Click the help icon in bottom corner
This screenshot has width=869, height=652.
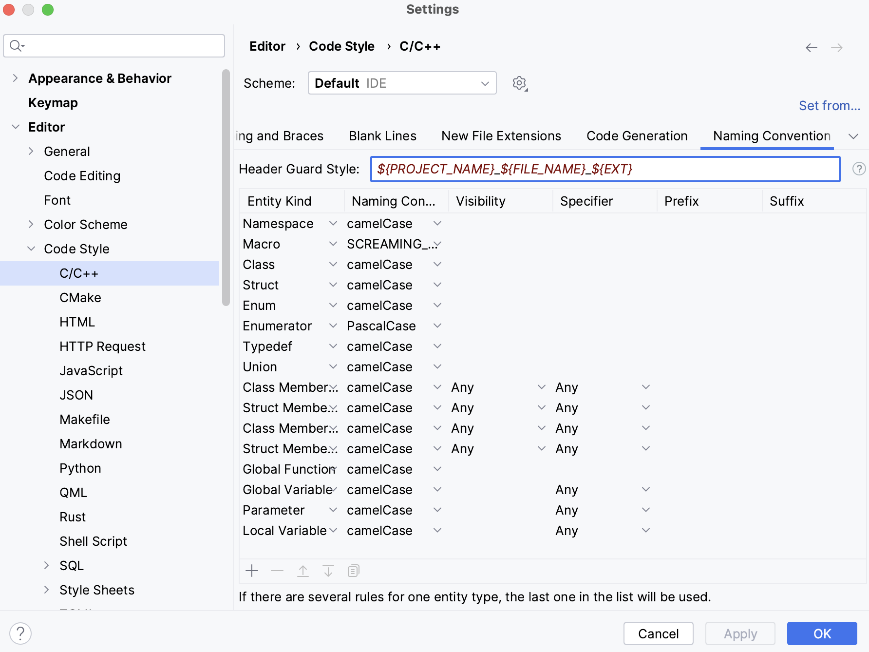click(20, 633)
